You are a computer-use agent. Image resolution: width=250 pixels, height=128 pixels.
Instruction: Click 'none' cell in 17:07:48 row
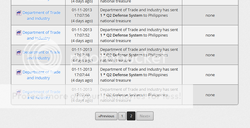pyautogui.click(x=210, y=55)
